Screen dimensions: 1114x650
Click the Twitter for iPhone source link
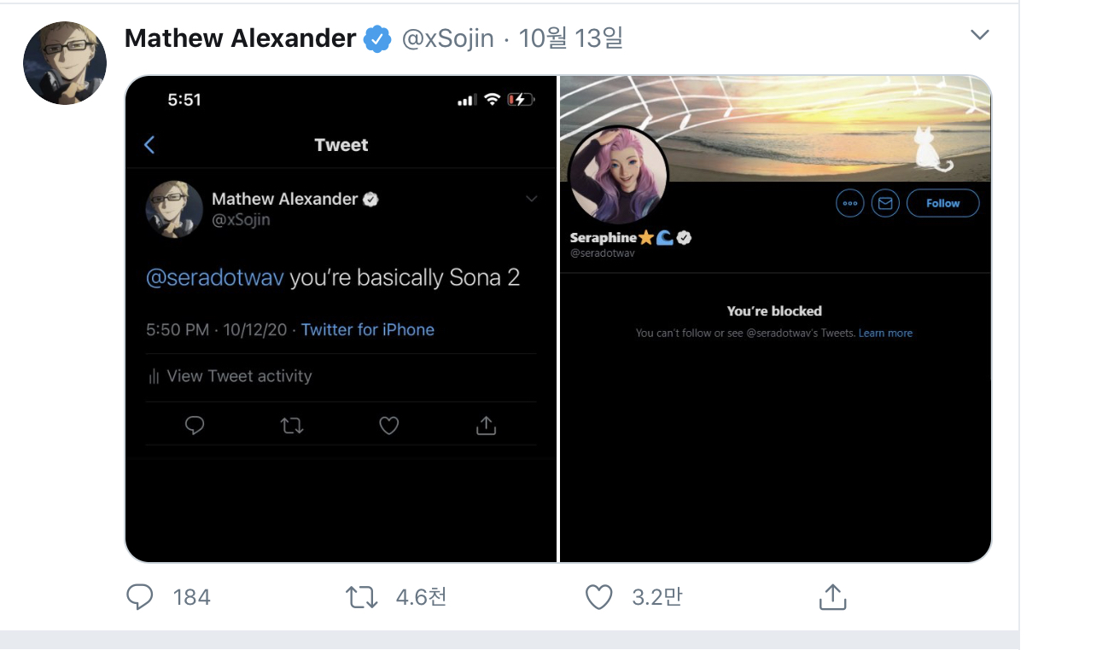(368, 330)
